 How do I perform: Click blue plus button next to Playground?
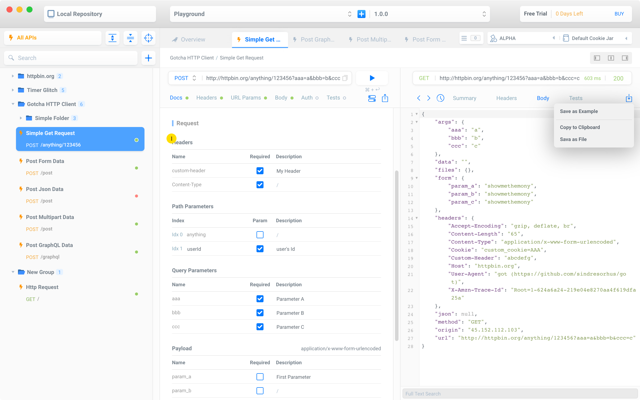[x=361, y=14]
